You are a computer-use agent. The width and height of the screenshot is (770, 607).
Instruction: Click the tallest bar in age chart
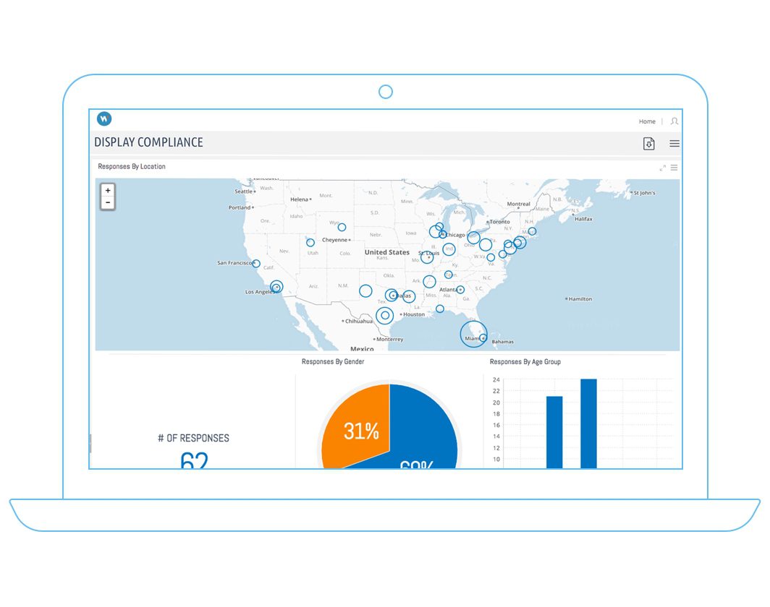588,426
